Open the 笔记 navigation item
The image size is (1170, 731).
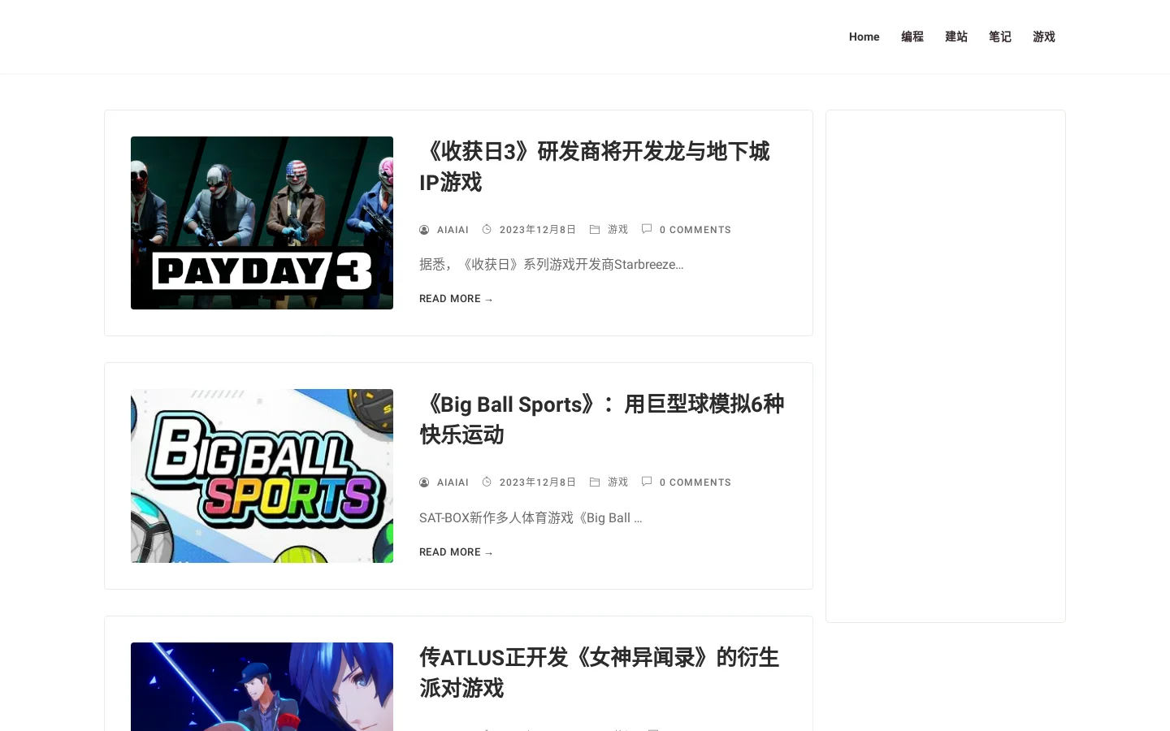(x=1000, y=37)
